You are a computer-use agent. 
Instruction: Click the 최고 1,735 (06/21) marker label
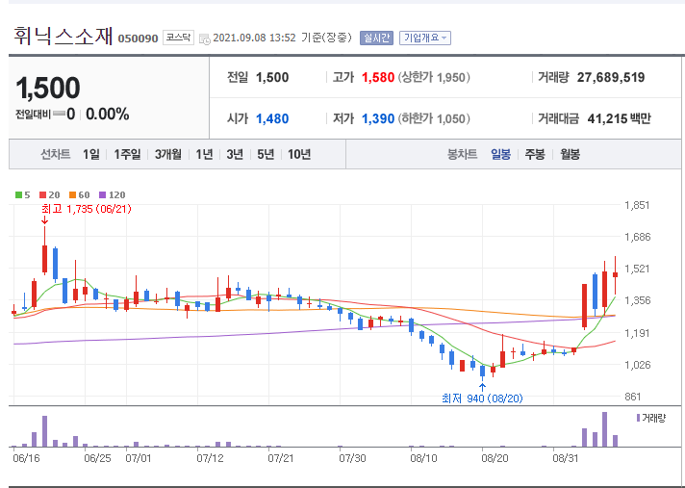pos(87,209)
